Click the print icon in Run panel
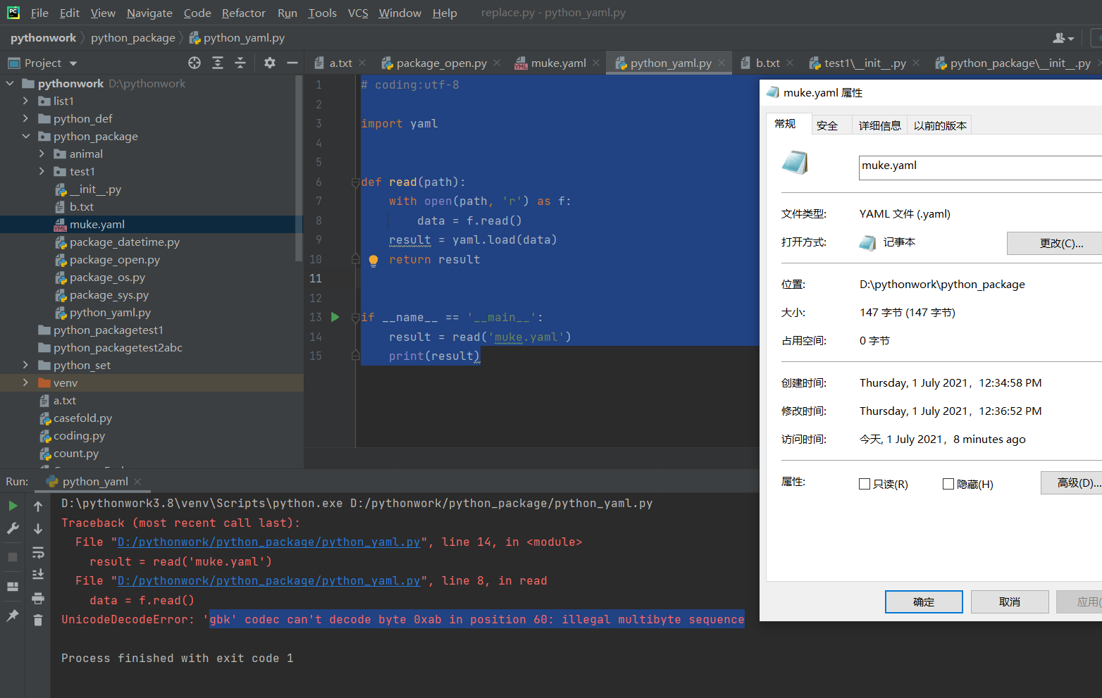Image resolution: width=1102 pixels, height=698 pixels. 38,599
